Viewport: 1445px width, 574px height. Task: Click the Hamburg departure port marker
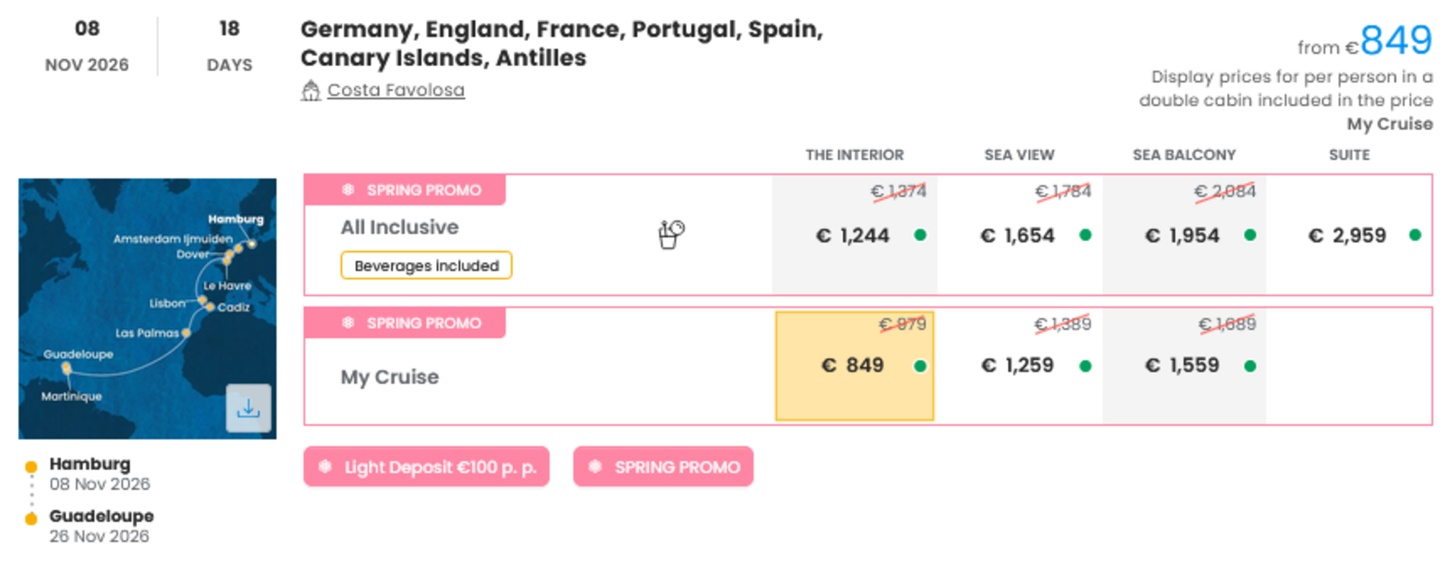pos(31,467)
